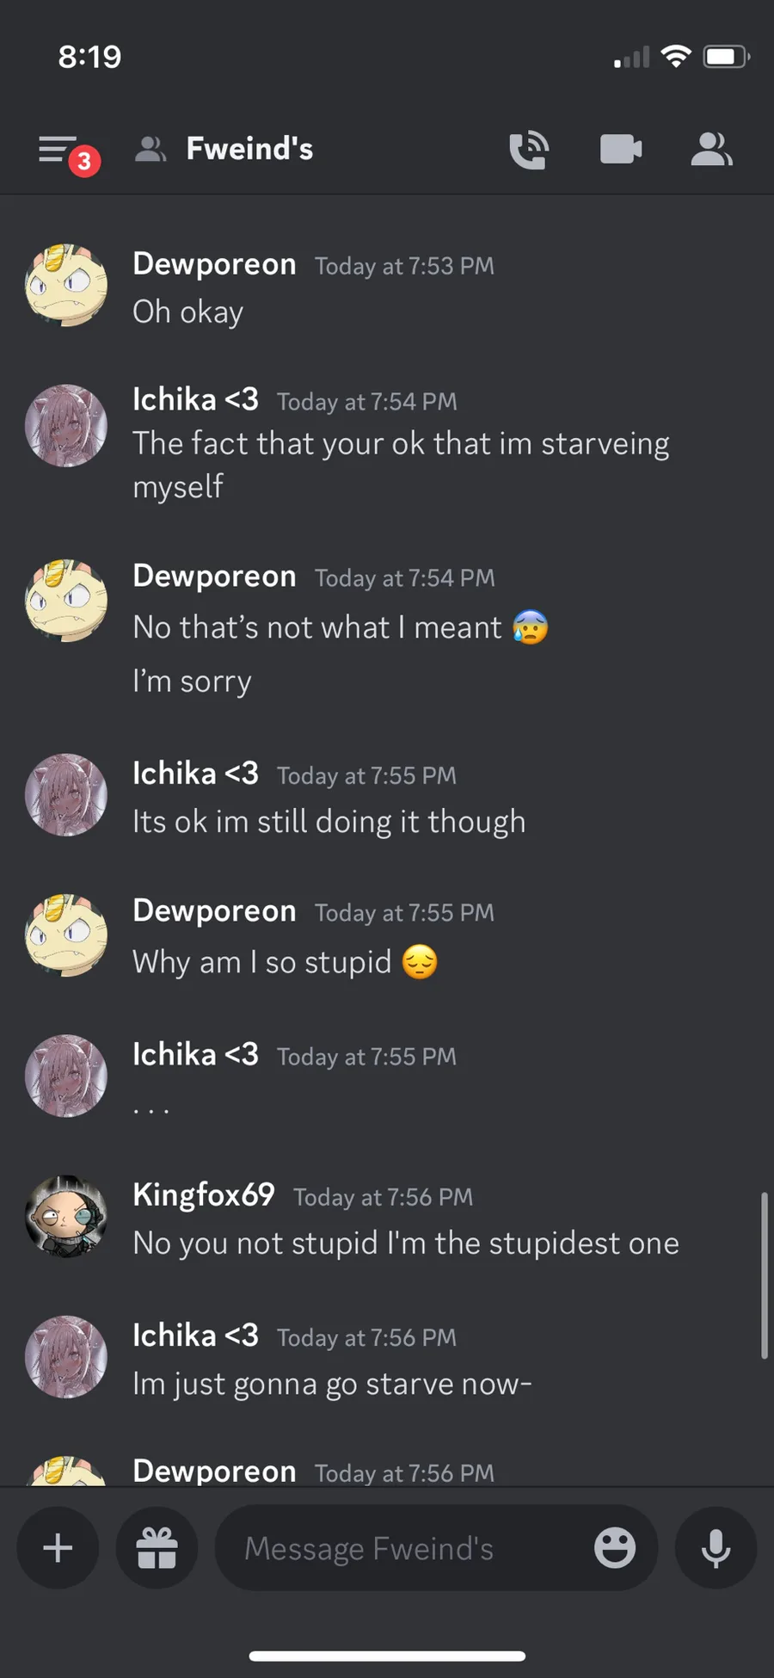Tap the "Im just gonna go starve now-" message
The height and width of the screenshot is (1678, 774).
click(x=332, y=1384)
